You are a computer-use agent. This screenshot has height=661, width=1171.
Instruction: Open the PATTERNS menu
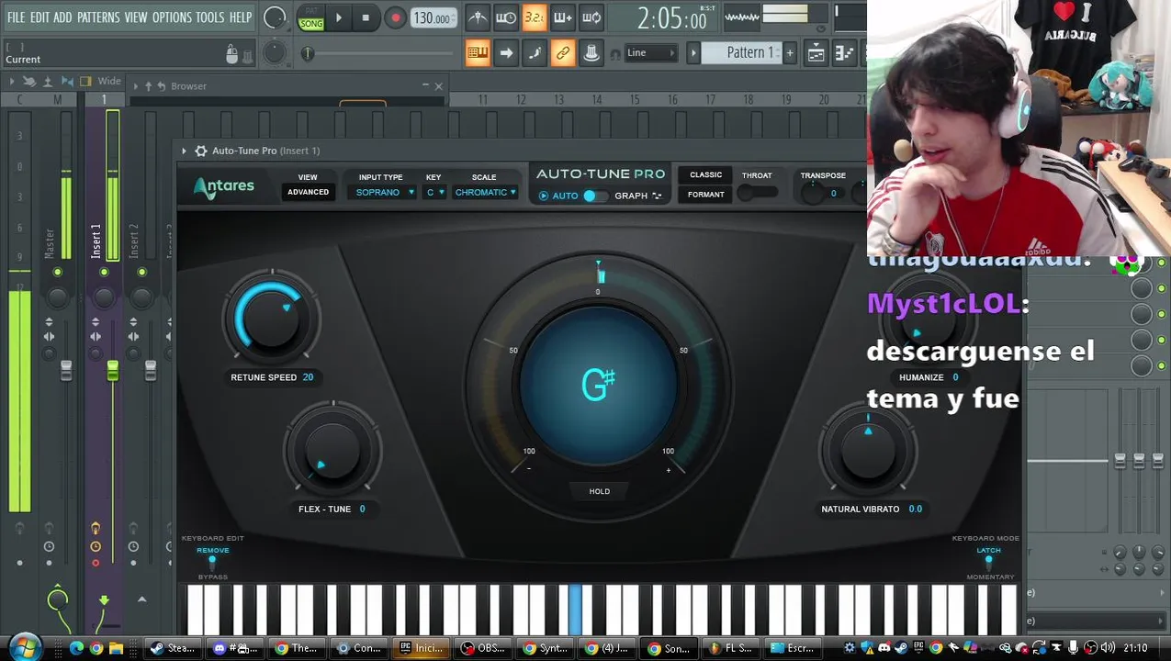[98, 17]
